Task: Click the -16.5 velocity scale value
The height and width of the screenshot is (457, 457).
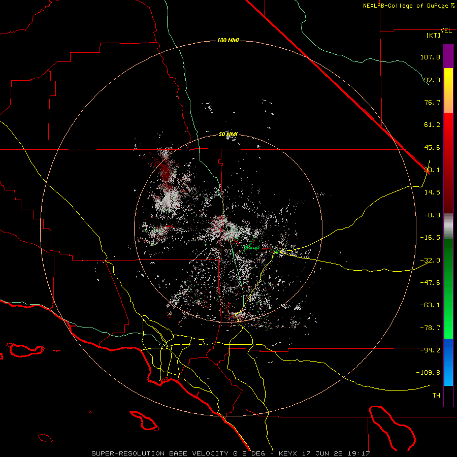Action: (x=430, y=238)
